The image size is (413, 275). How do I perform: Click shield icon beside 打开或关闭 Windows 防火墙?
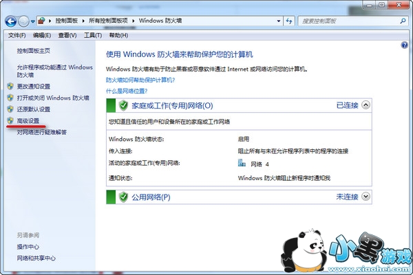(10, 98)
